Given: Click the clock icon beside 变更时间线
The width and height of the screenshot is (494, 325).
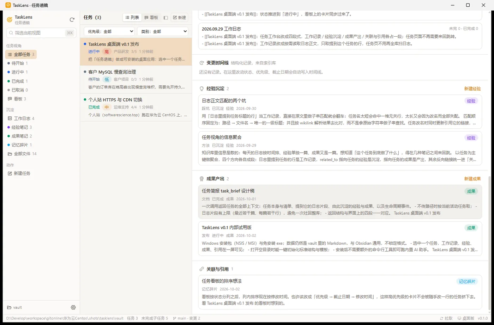Looking at the screenshot, I should 202,63.
